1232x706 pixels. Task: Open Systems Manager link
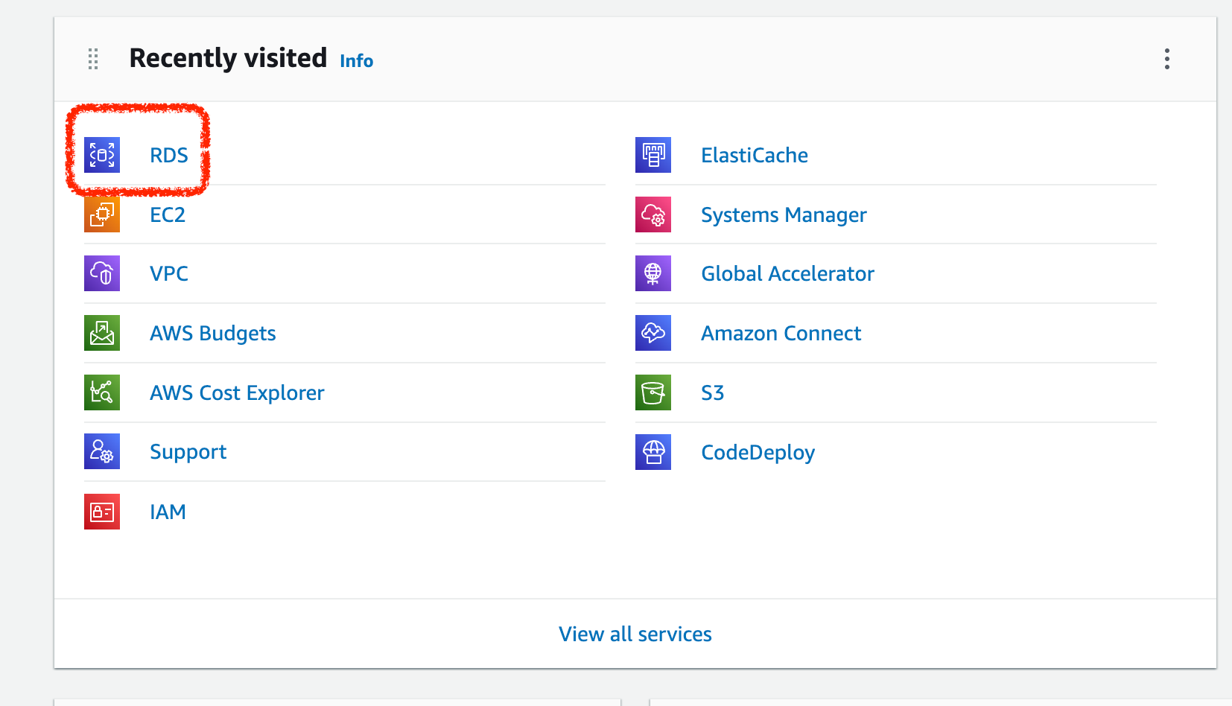point(784,214)
